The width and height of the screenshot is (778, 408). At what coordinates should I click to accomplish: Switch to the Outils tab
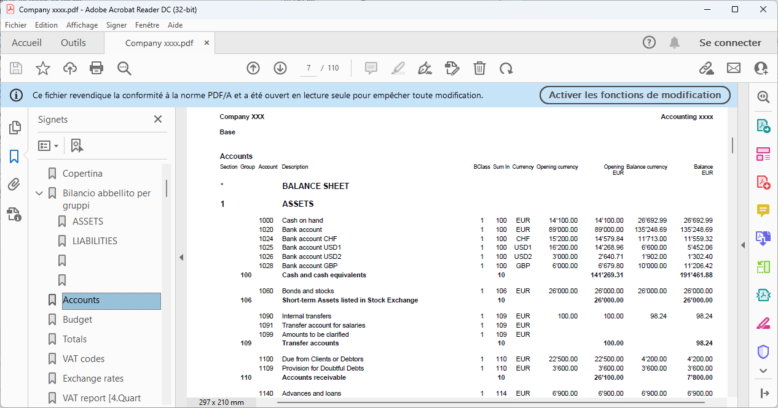(73, 43)
